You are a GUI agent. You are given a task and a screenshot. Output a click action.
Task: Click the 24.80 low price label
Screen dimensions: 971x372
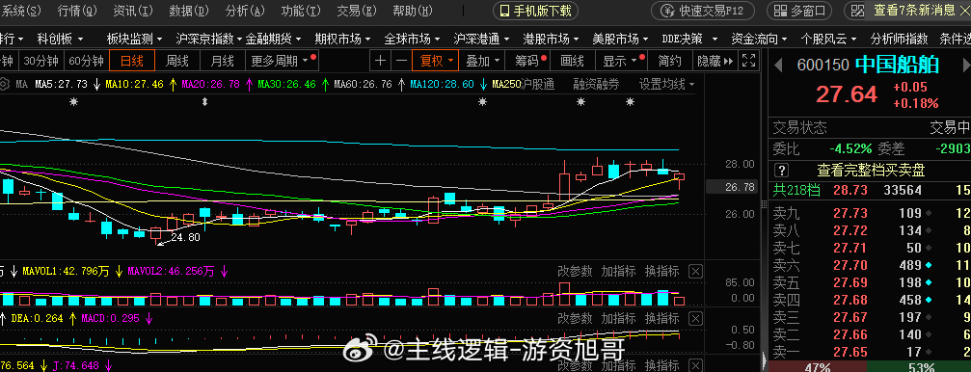[185, 237]
